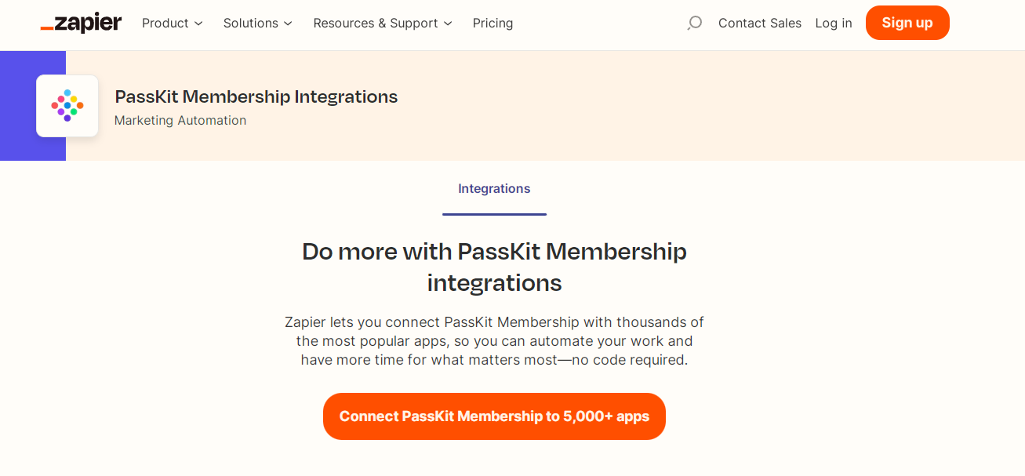
Task: Click the PassKit Membership app logo
Action: pyautogui.click(x=67, y=106)
